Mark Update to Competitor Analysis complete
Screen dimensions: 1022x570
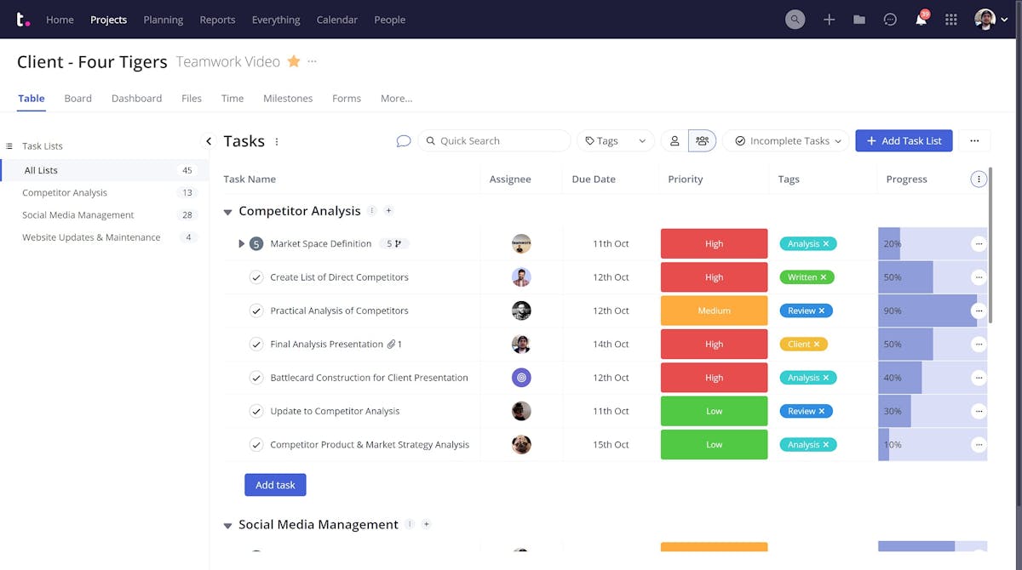coord(255,411)
